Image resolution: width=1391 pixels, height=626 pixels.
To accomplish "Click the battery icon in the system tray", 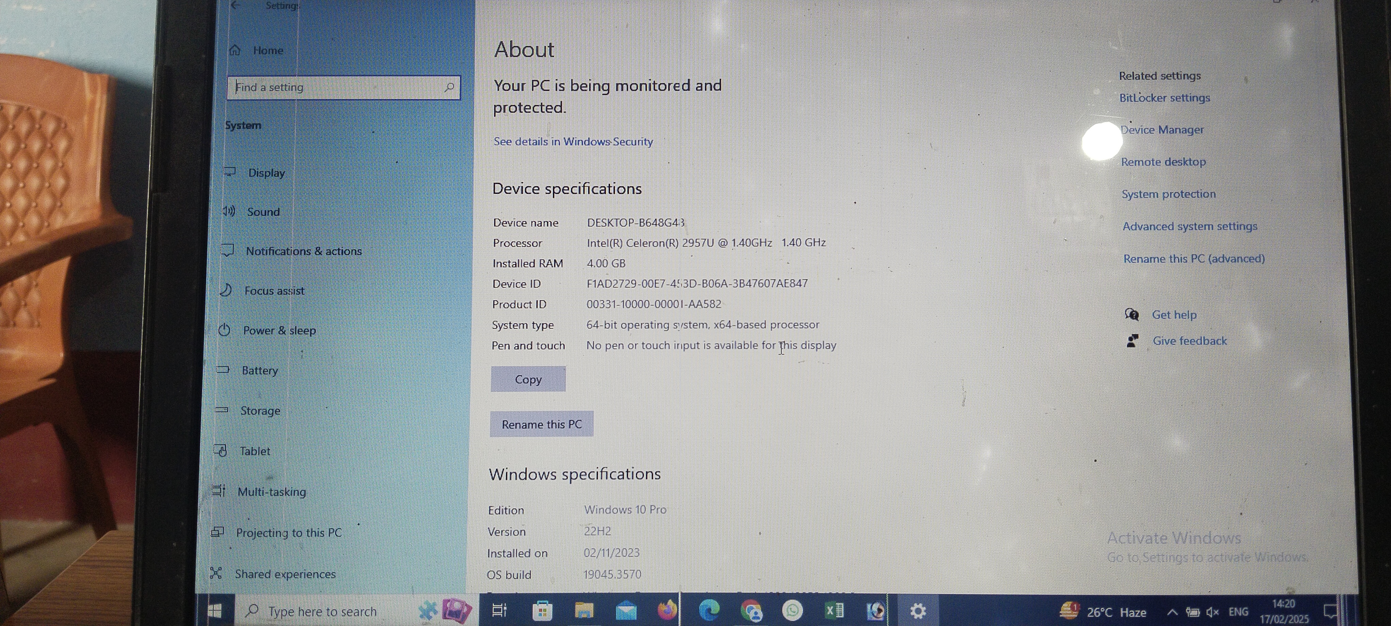I will (1192, 612).
